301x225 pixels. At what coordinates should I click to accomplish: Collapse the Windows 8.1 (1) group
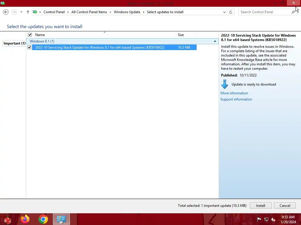coord(215,41)
